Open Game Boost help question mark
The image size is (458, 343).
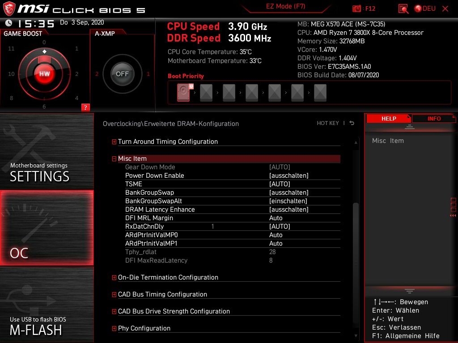[85, 107]
